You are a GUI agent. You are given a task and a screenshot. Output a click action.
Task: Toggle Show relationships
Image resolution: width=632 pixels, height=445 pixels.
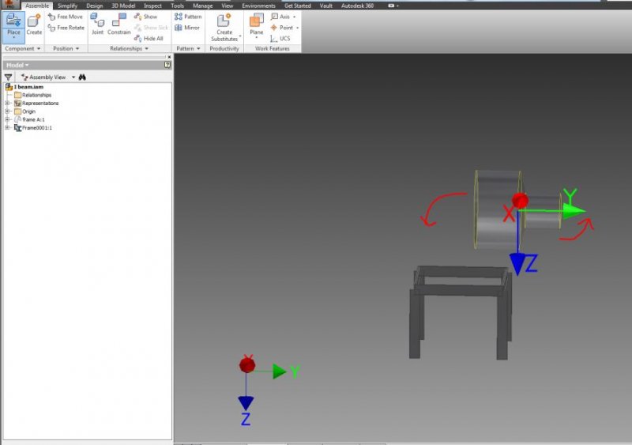pyautogui.click(x=145, y=17)
